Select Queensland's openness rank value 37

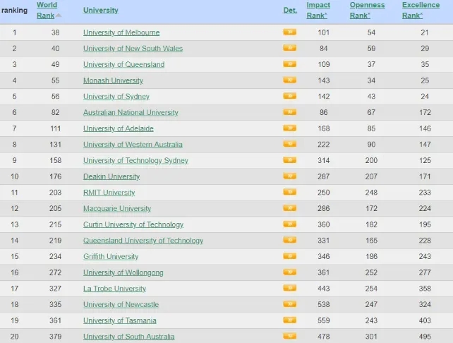[371, 64]
